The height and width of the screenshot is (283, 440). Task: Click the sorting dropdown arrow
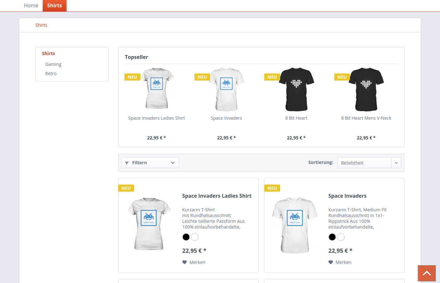click(x=396, y=163)
